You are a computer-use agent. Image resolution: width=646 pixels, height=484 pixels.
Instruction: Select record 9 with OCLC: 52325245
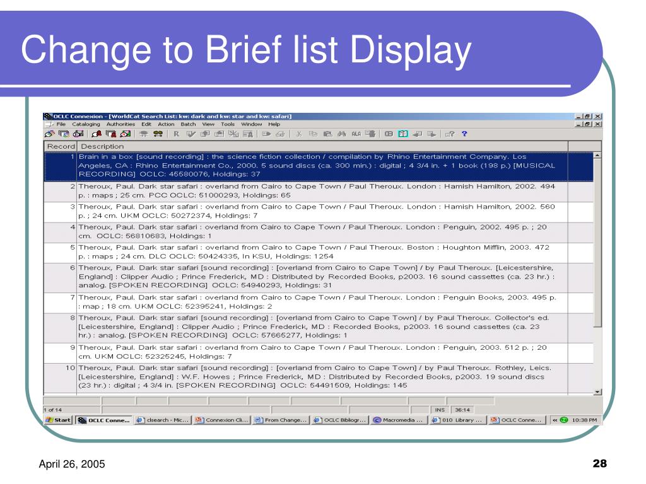pos(319,353)
